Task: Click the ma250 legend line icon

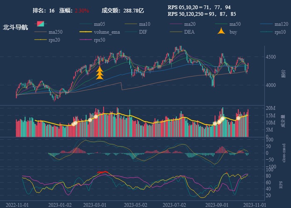Action: (40, 32)
